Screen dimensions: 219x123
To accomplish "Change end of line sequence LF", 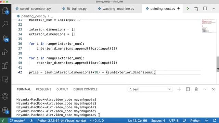I will pos(184,121).
